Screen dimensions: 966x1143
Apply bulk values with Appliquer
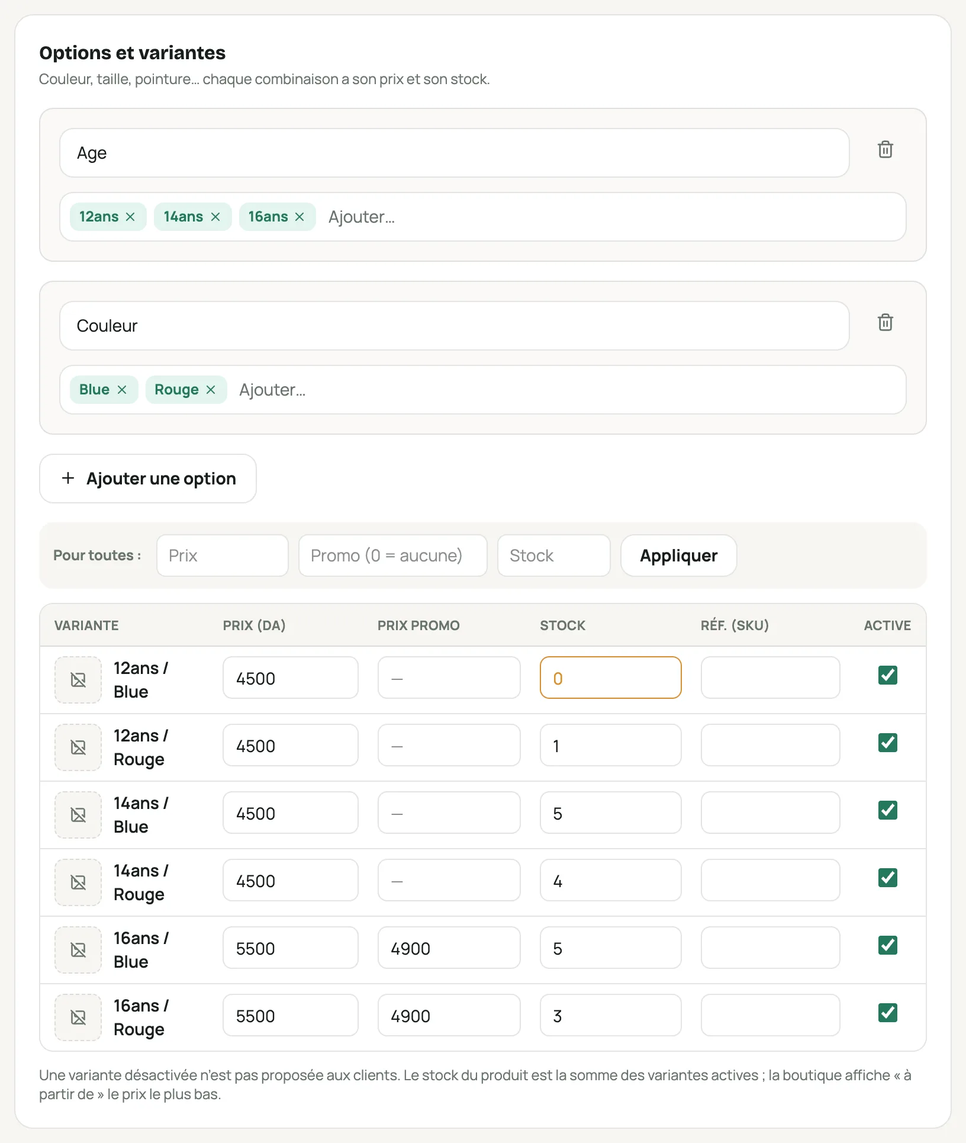click(679, 556)
